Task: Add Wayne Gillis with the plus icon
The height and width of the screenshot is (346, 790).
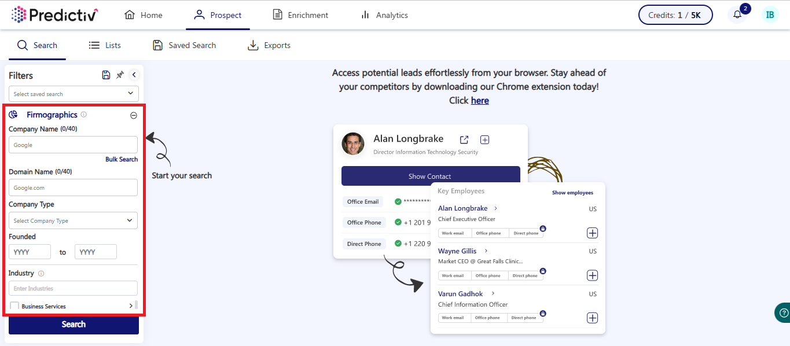Action: tap(593, 275)
